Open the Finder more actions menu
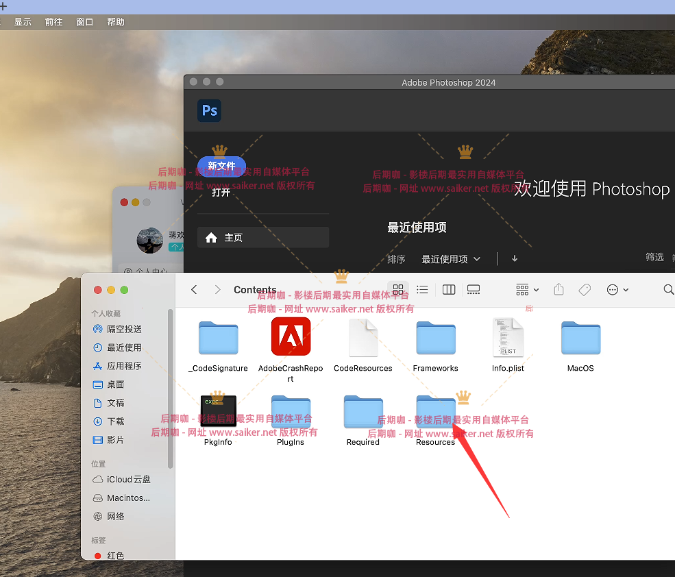 (617, 290)
